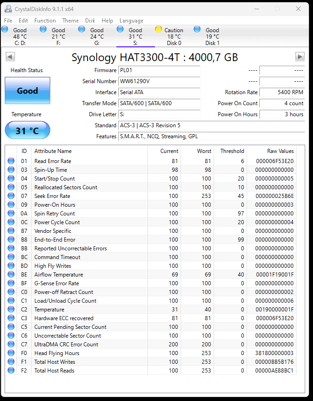Switch to the G: disk tab
This screenshot has width=313, height=401.
point(97,37)
